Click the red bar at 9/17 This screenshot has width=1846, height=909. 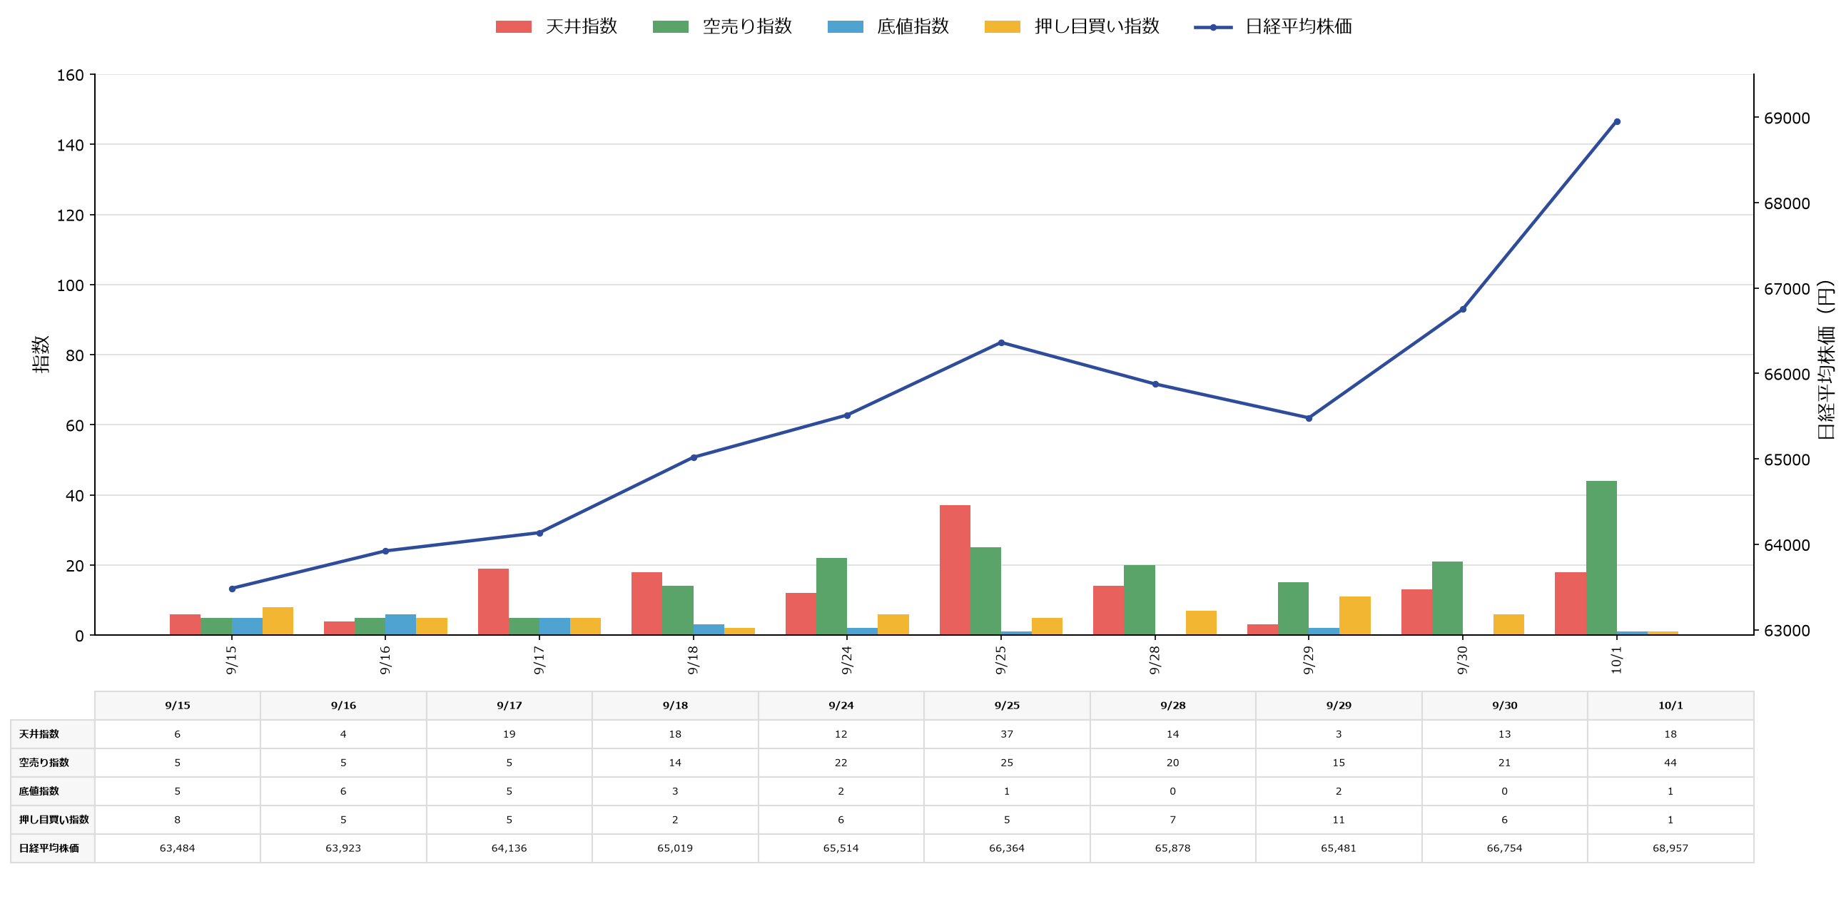tap(493, 601)
